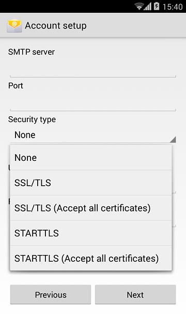Select None from the security list
Screen dimensions: 186x331
click(91, 158)
